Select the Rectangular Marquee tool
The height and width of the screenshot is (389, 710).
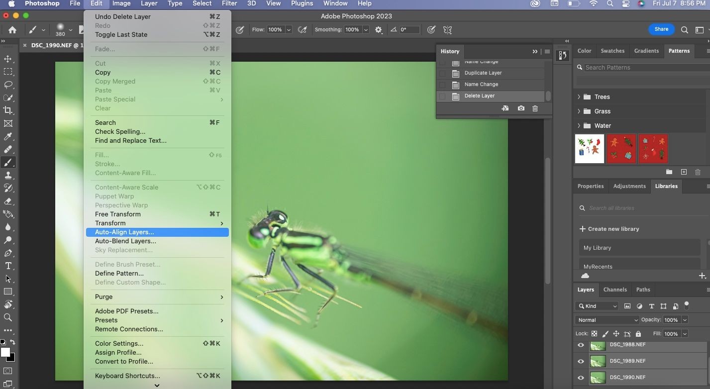(8, 72)
